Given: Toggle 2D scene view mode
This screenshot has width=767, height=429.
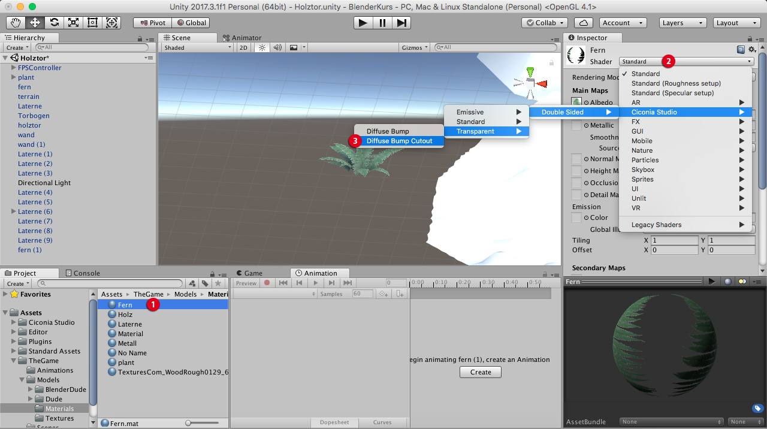Looking at the screenshot, I should 244,47.
